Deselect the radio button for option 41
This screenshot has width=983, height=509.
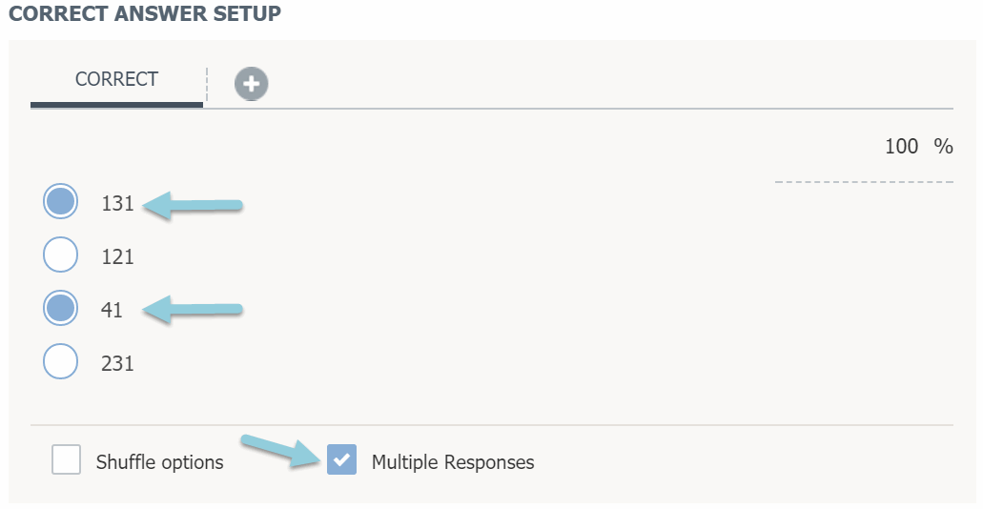61,308
